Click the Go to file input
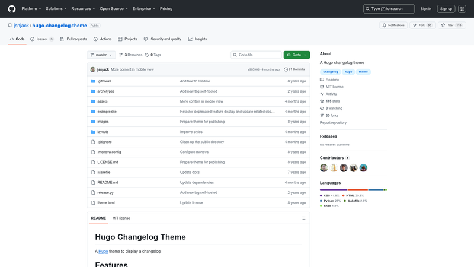The width and height of the screenshot is (474, 267). coord(256,55)
